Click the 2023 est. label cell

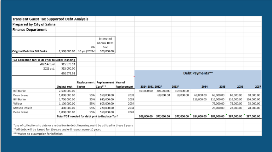click(50, 69)
